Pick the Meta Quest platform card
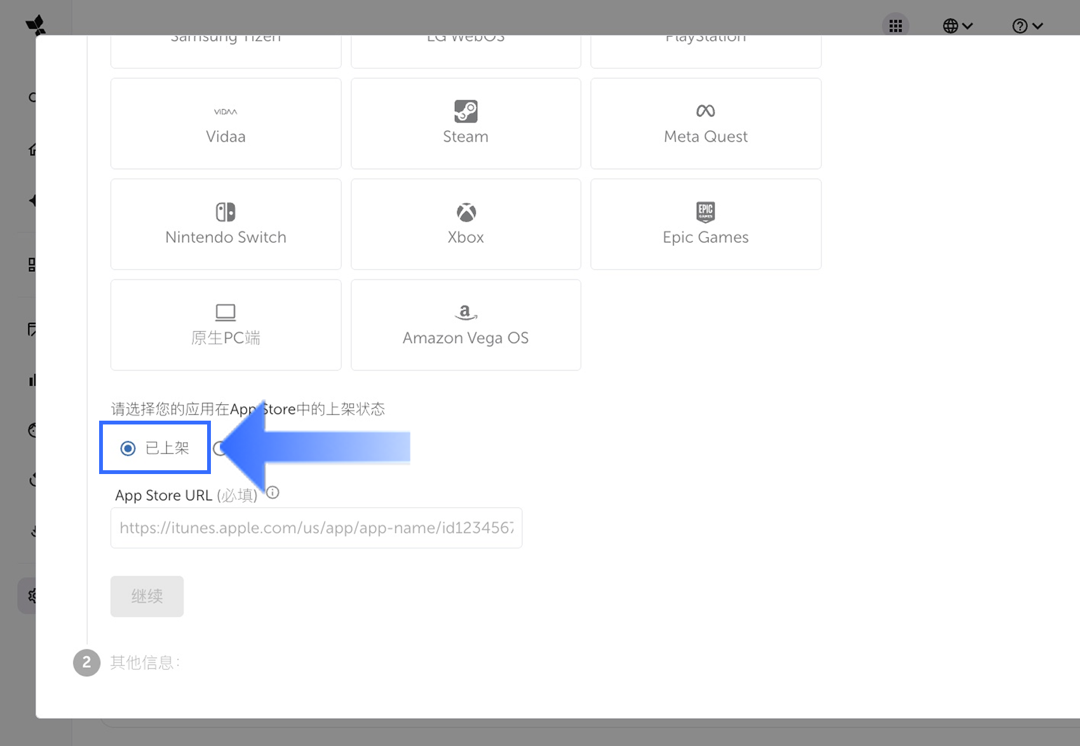Image resolution: width=1080 pixels, height=746 pixels. point(706,124)
